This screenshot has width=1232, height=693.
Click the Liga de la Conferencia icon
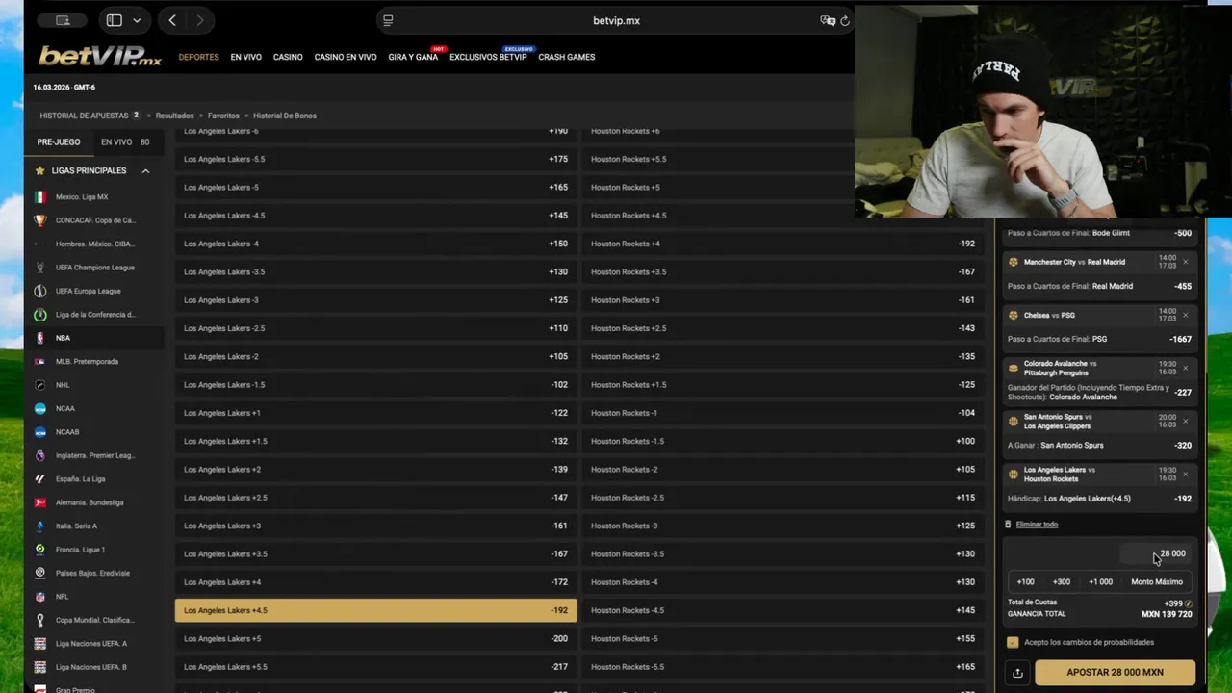pos(39,315)
